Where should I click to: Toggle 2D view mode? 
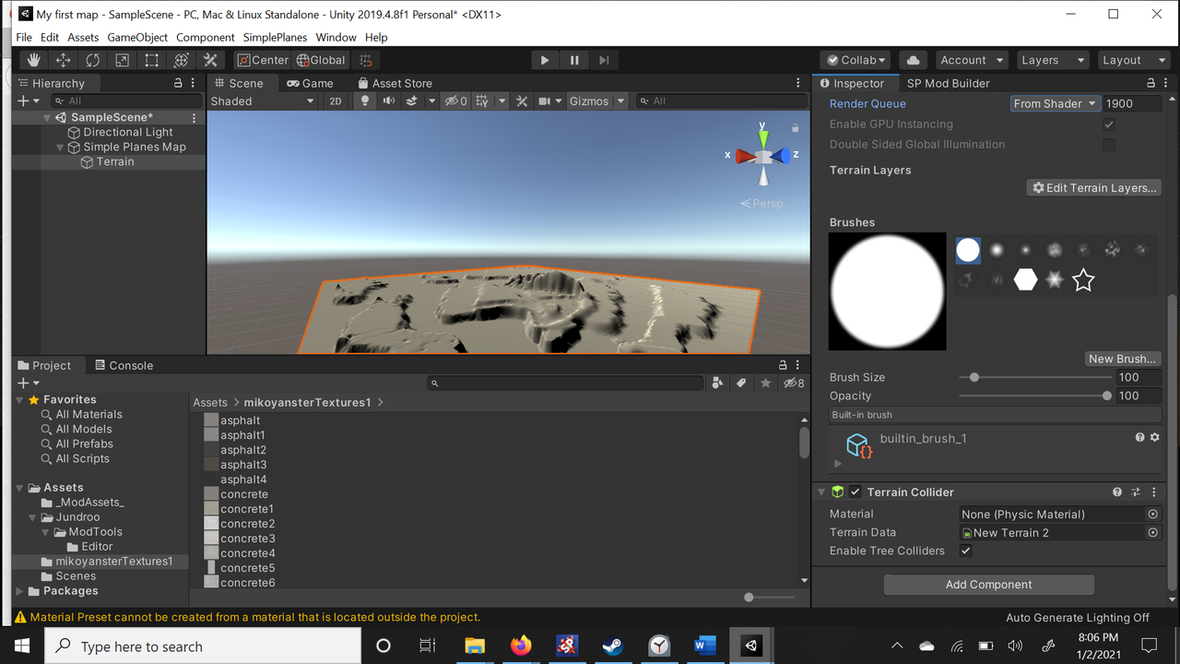pos(336,101)
